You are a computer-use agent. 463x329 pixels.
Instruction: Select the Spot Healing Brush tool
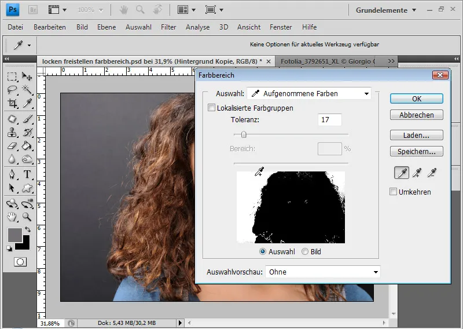12,119
